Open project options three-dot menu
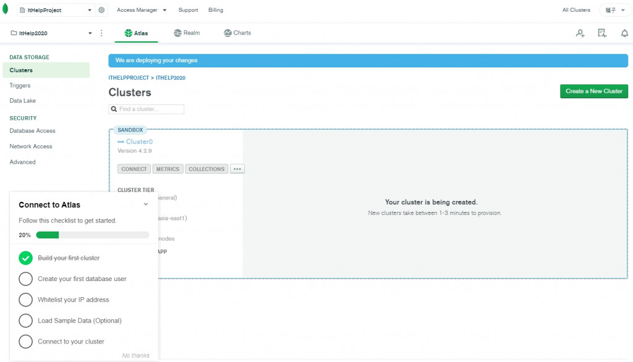The width and height of the screenshot is (633, 362). pyautogui.click(x=101, y=33)
